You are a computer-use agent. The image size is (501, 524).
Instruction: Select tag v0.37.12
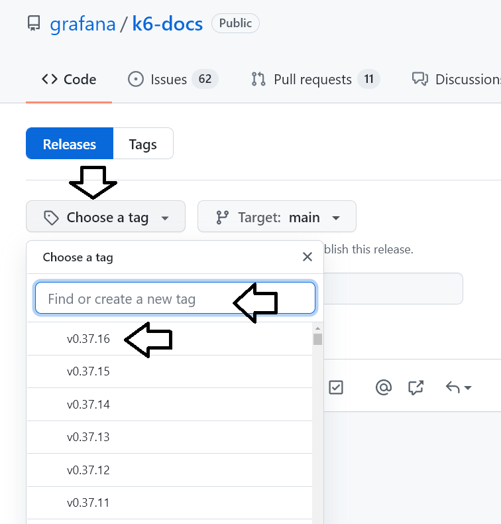click(x=170, y=470)
